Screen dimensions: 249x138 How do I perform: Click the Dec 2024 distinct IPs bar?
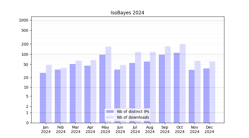click(206, 95)
